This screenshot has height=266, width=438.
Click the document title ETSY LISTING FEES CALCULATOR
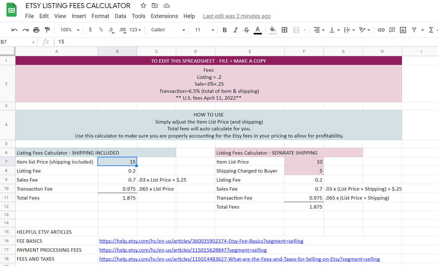[78, 6]
